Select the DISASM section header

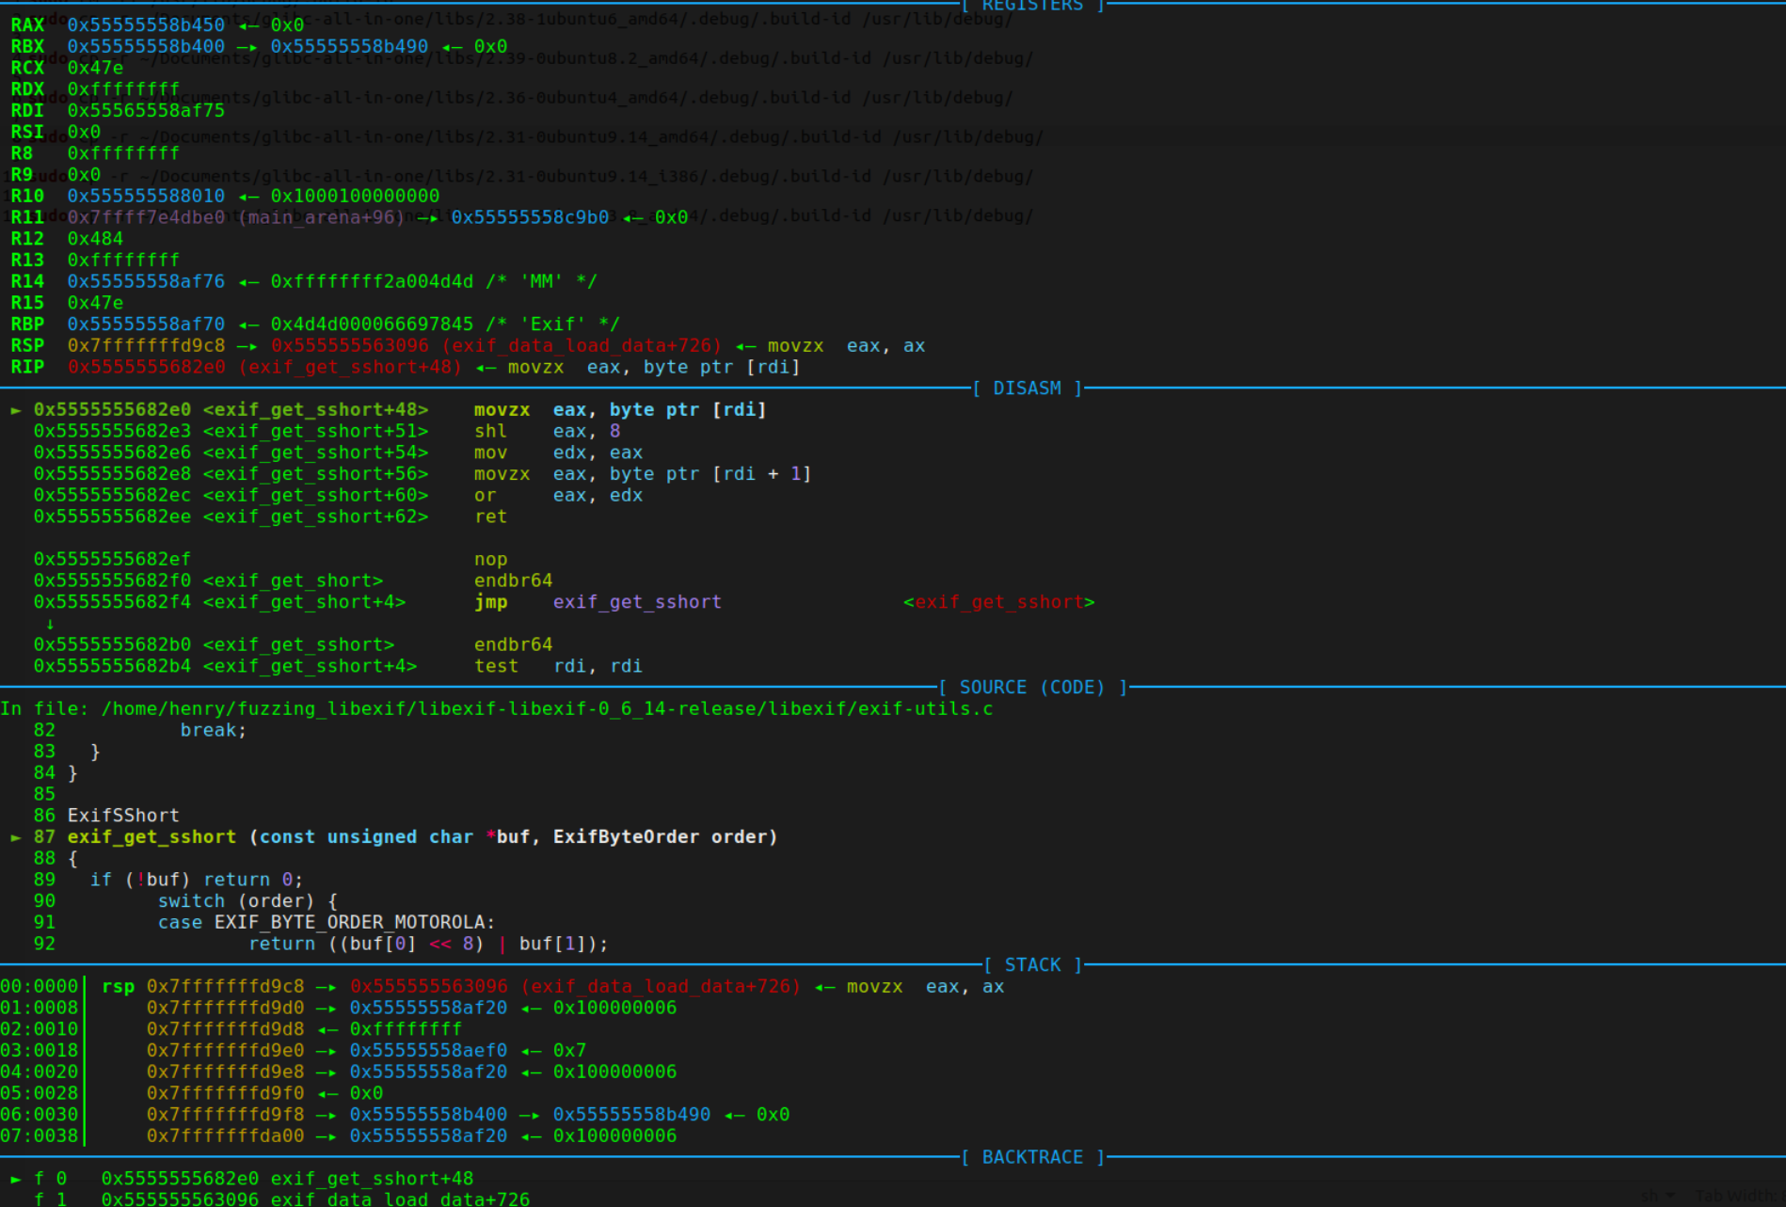pos(1027,389)
